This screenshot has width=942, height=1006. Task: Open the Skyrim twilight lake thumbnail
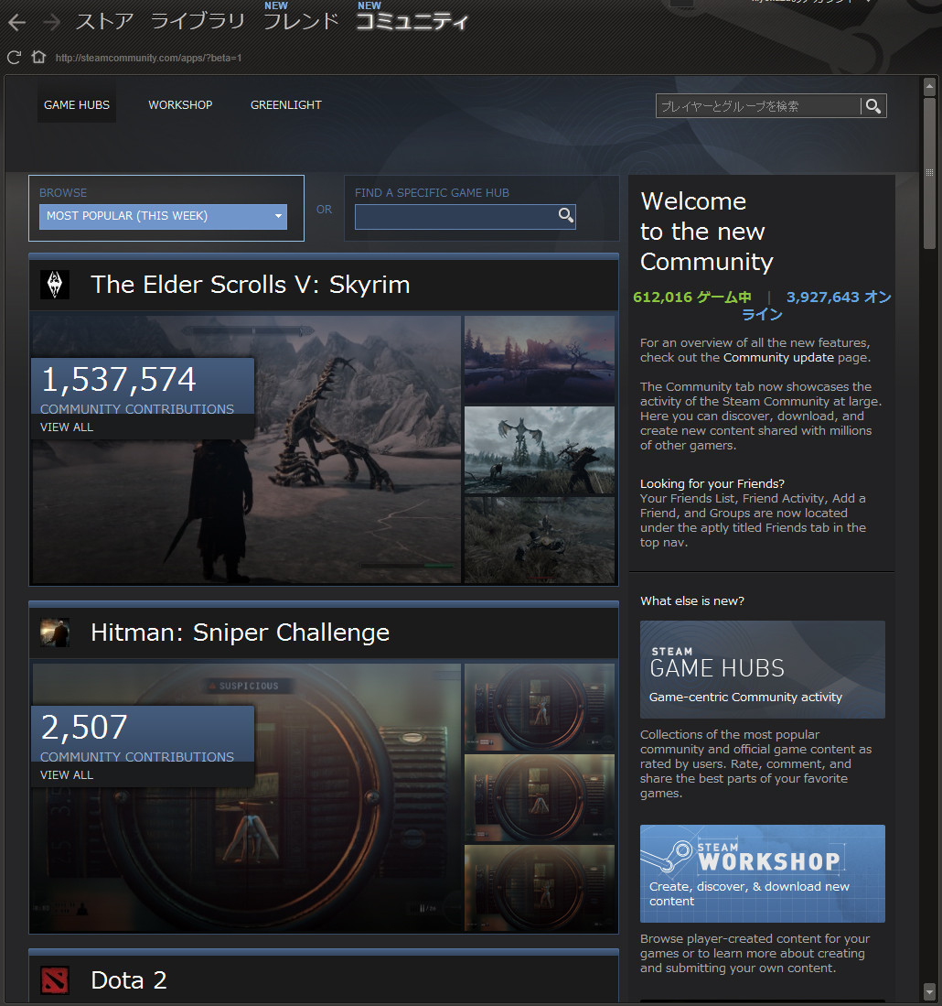pyautogui.click(x=539, y=359)
